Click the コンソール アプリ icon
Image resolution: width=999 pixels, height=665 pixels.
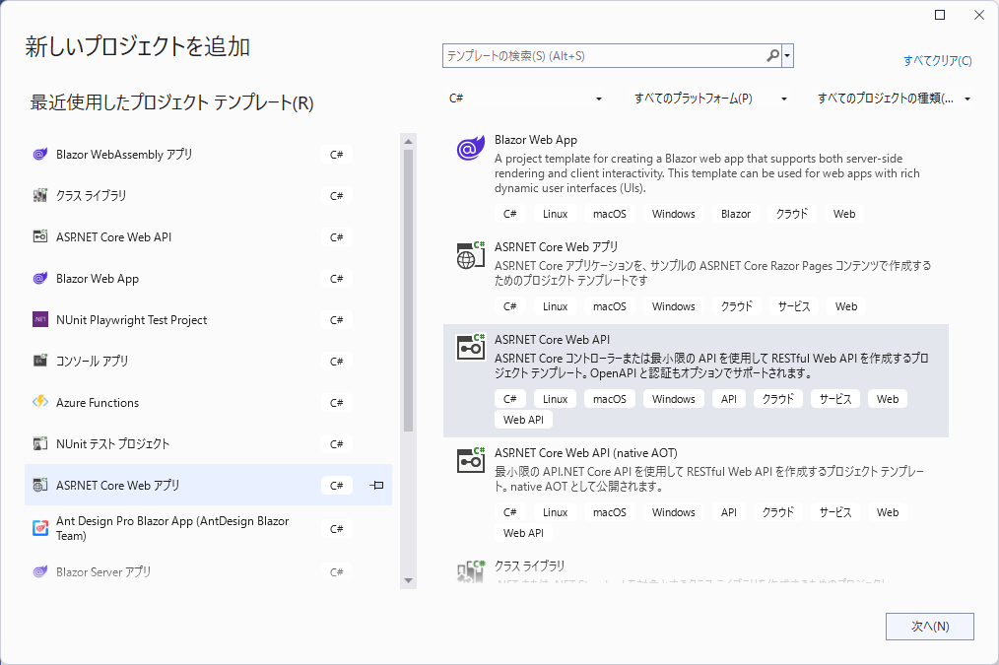(40, 362)
